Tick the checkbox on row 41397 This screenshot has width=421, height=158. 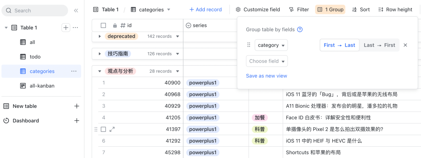pyautogui.click(x=103, y=129)
